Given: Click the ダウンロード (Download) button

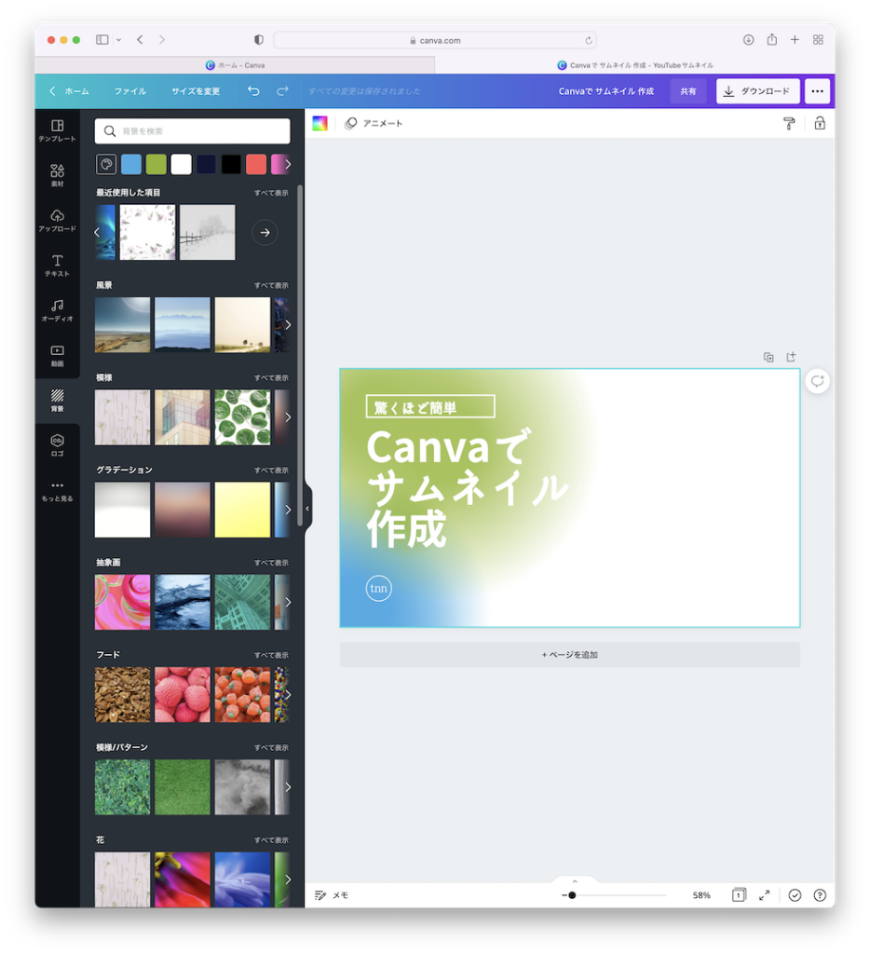Looking at the screenshot, I should tap(757, 91).
